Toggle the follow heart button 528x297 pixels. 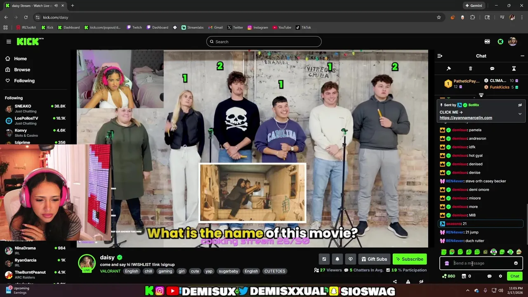coord(350,259)
